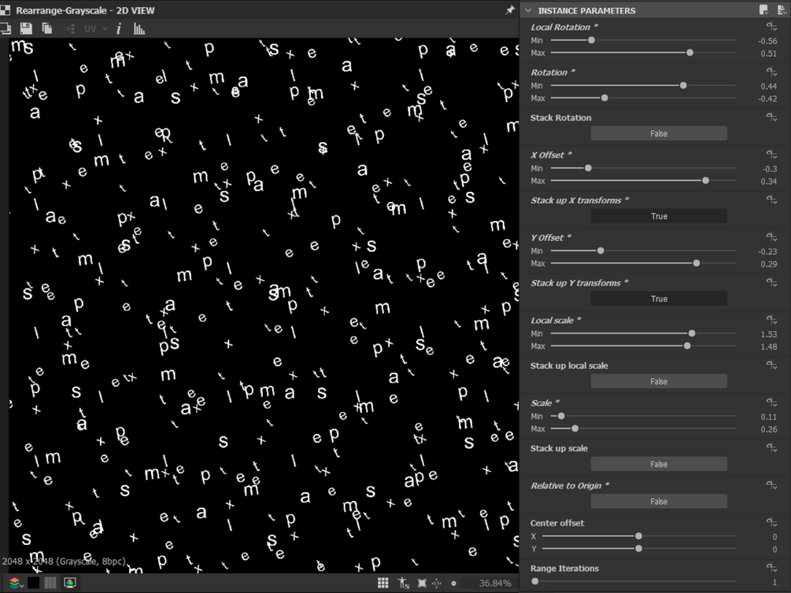Toggle Stack up scale False button
The image size is (791, 593).
pyautogui.click(x=659, y=465)
